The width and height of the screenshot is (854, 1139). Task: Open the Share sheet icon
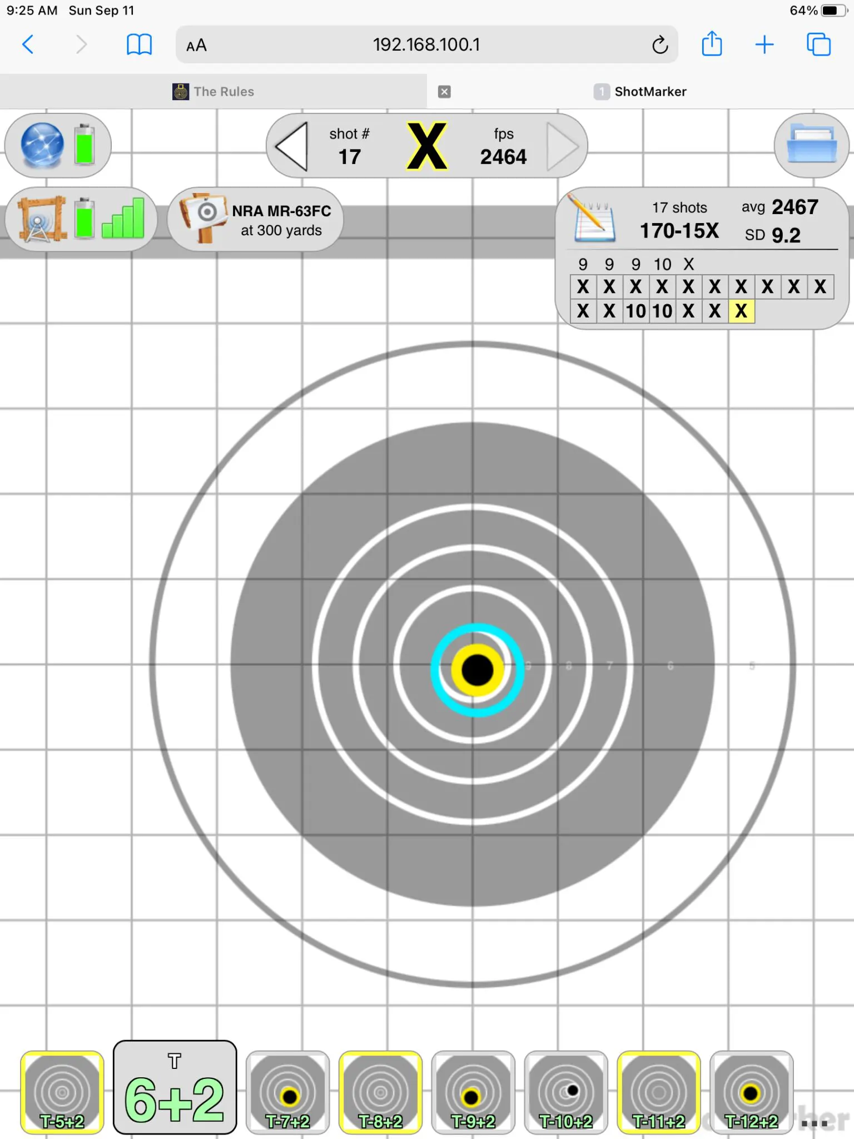click(712, 43)
